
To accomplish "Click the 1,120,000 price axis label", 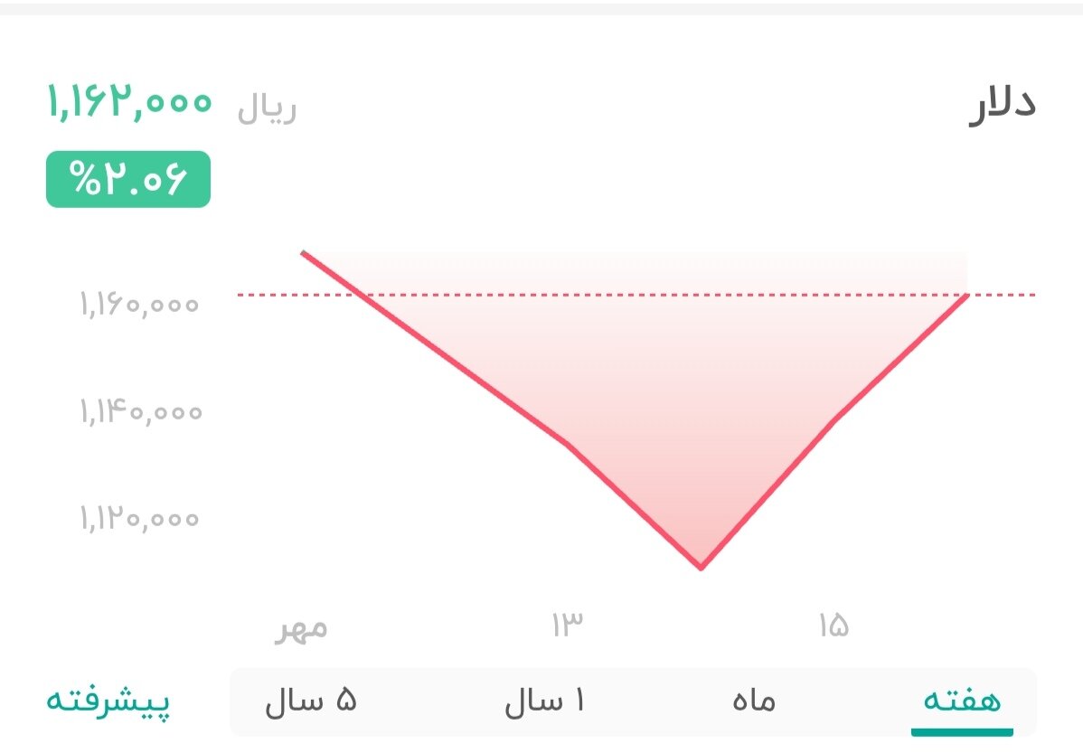I will (139, 518).
